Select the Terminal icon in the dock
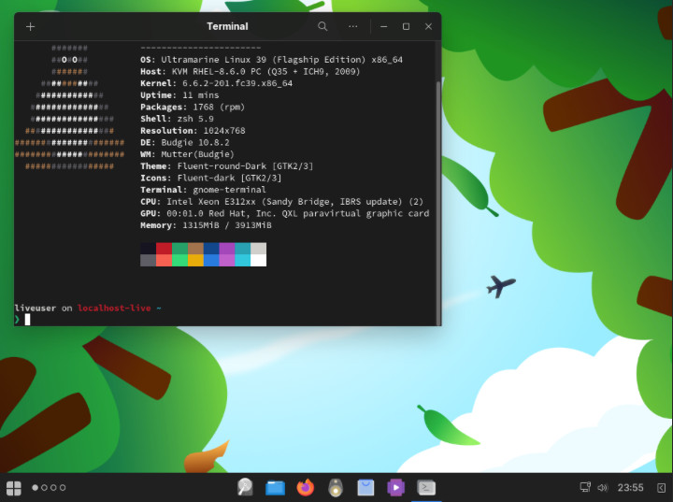This screenshot has width=673, height=502. pyautogui.click(x=426, y=487)
